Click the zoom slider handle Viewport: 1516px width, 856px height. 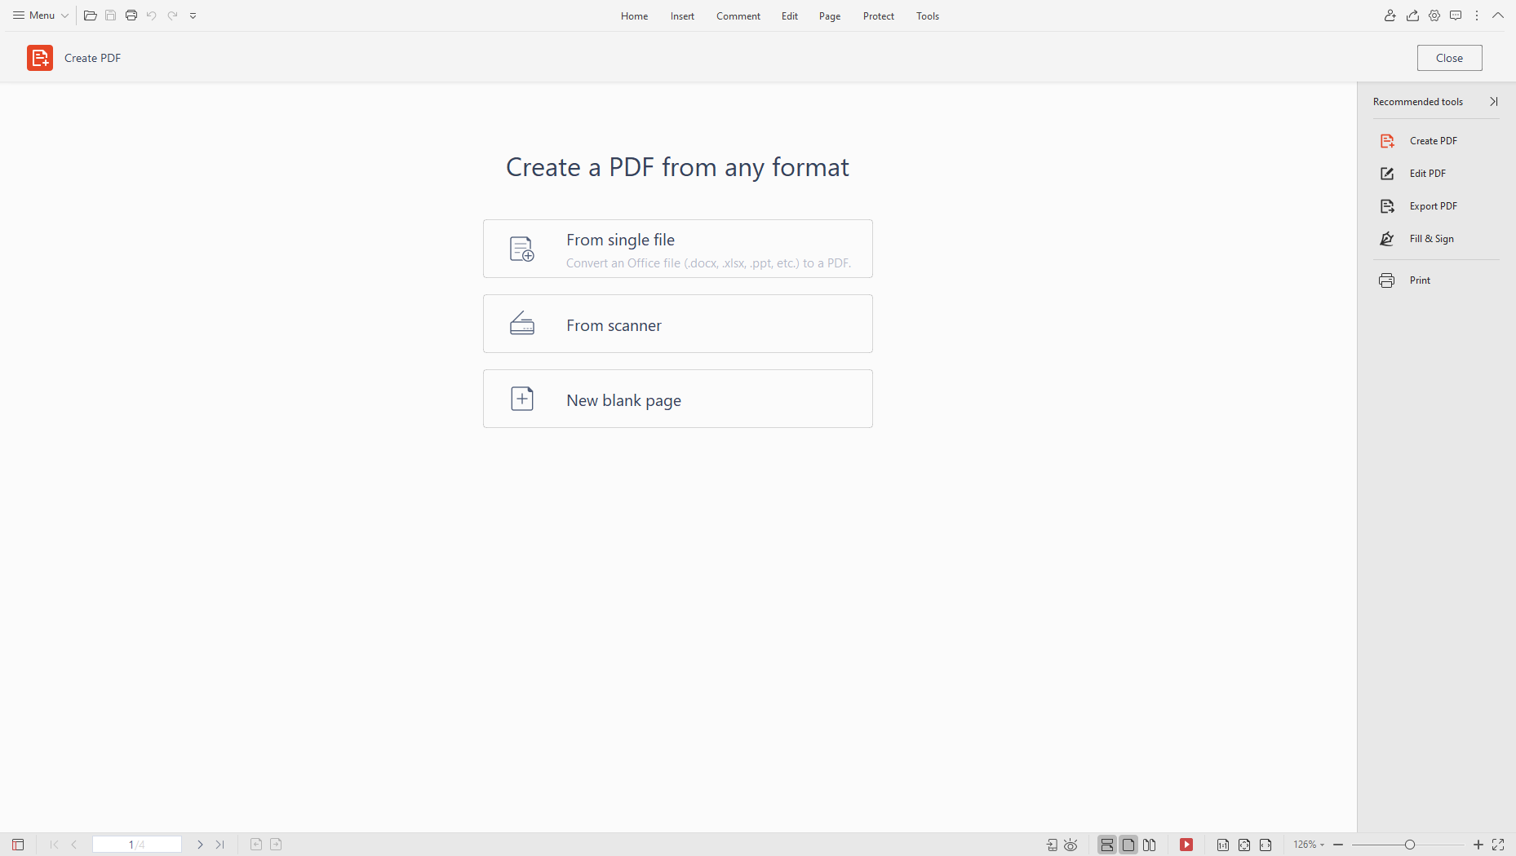(1409, 845)
